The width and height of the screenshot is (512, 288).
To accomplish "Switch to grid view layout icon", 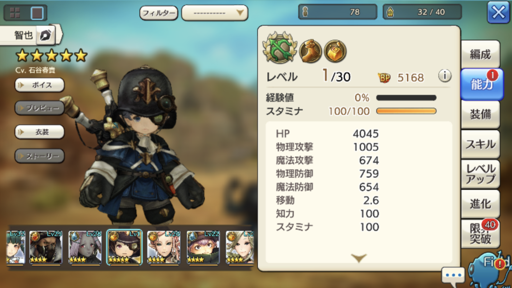I will pyautogui.click(x=15, y=13).
